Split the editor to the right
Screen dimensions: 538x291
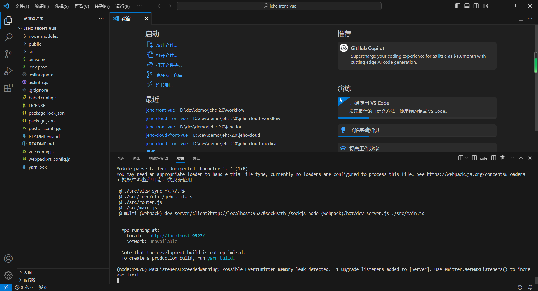click(521, 18)
